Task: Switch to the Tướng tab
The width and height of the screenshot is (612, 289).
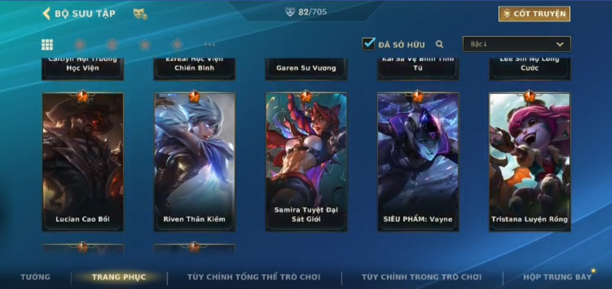Action: pyautogui.click(x=35, y=277)
